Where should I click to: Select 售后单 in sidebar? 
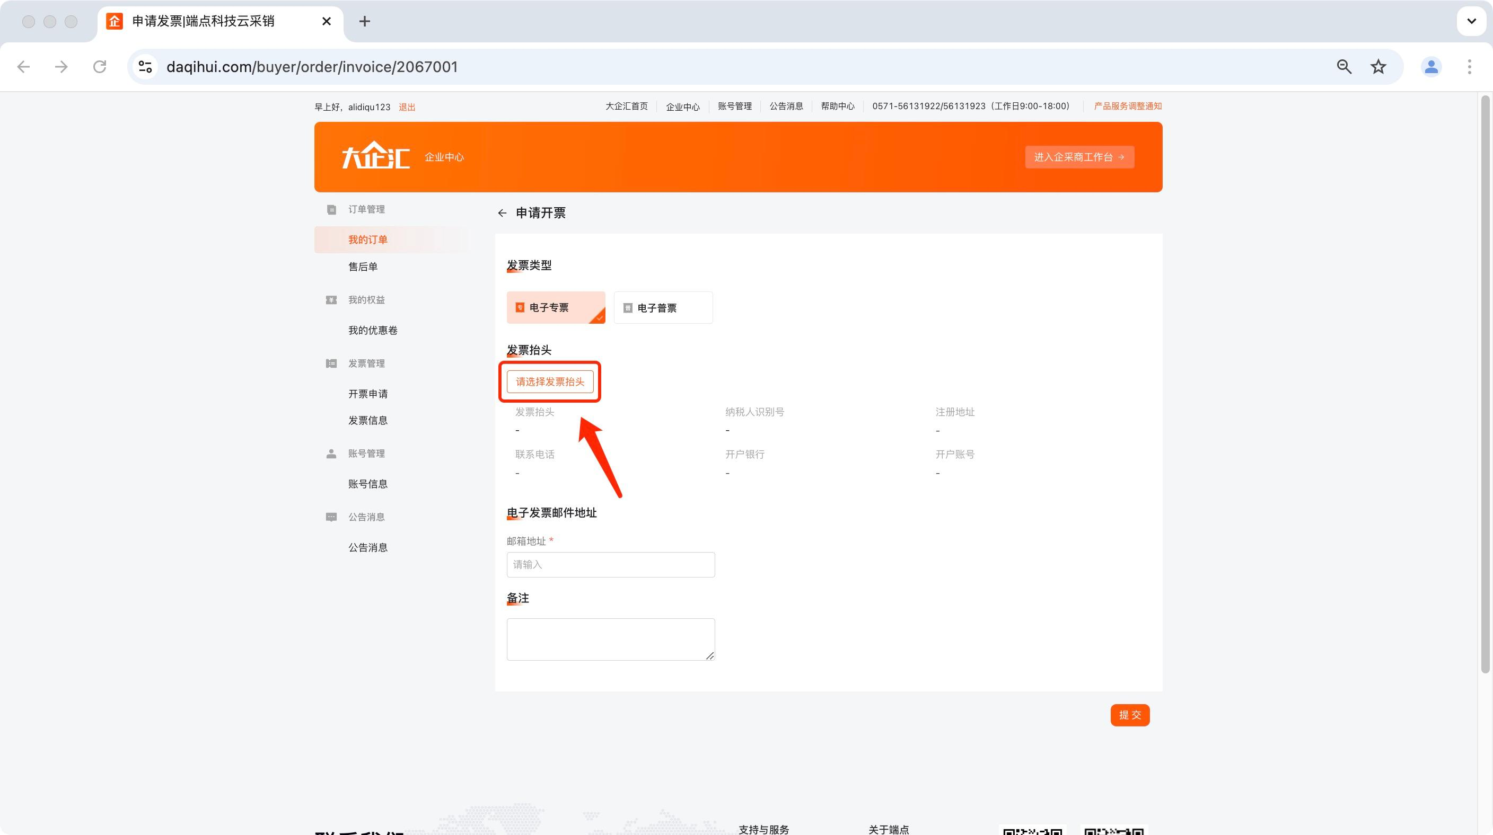coord(363,267)
